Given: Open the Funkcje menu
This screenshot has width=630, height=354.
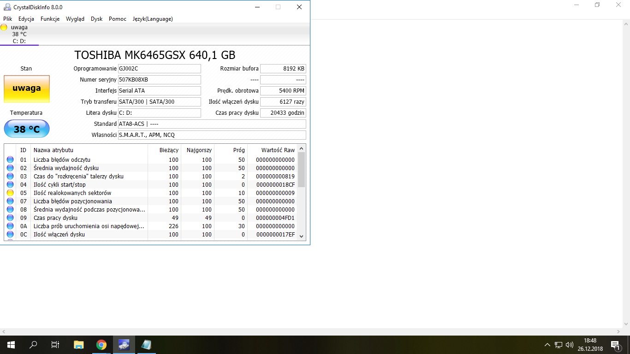Looking at the screenshot, I should point(50,19).
